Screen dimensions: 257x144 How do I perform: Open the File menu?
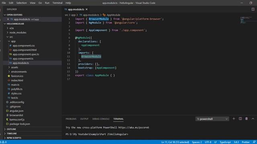coord(4,3)
